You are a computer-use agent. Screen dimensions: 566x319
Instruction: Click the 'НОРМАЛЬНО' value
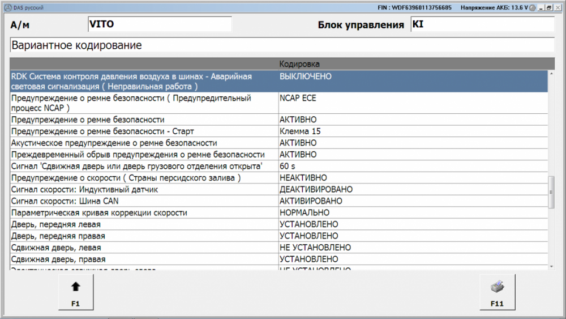tap(305, 212)
